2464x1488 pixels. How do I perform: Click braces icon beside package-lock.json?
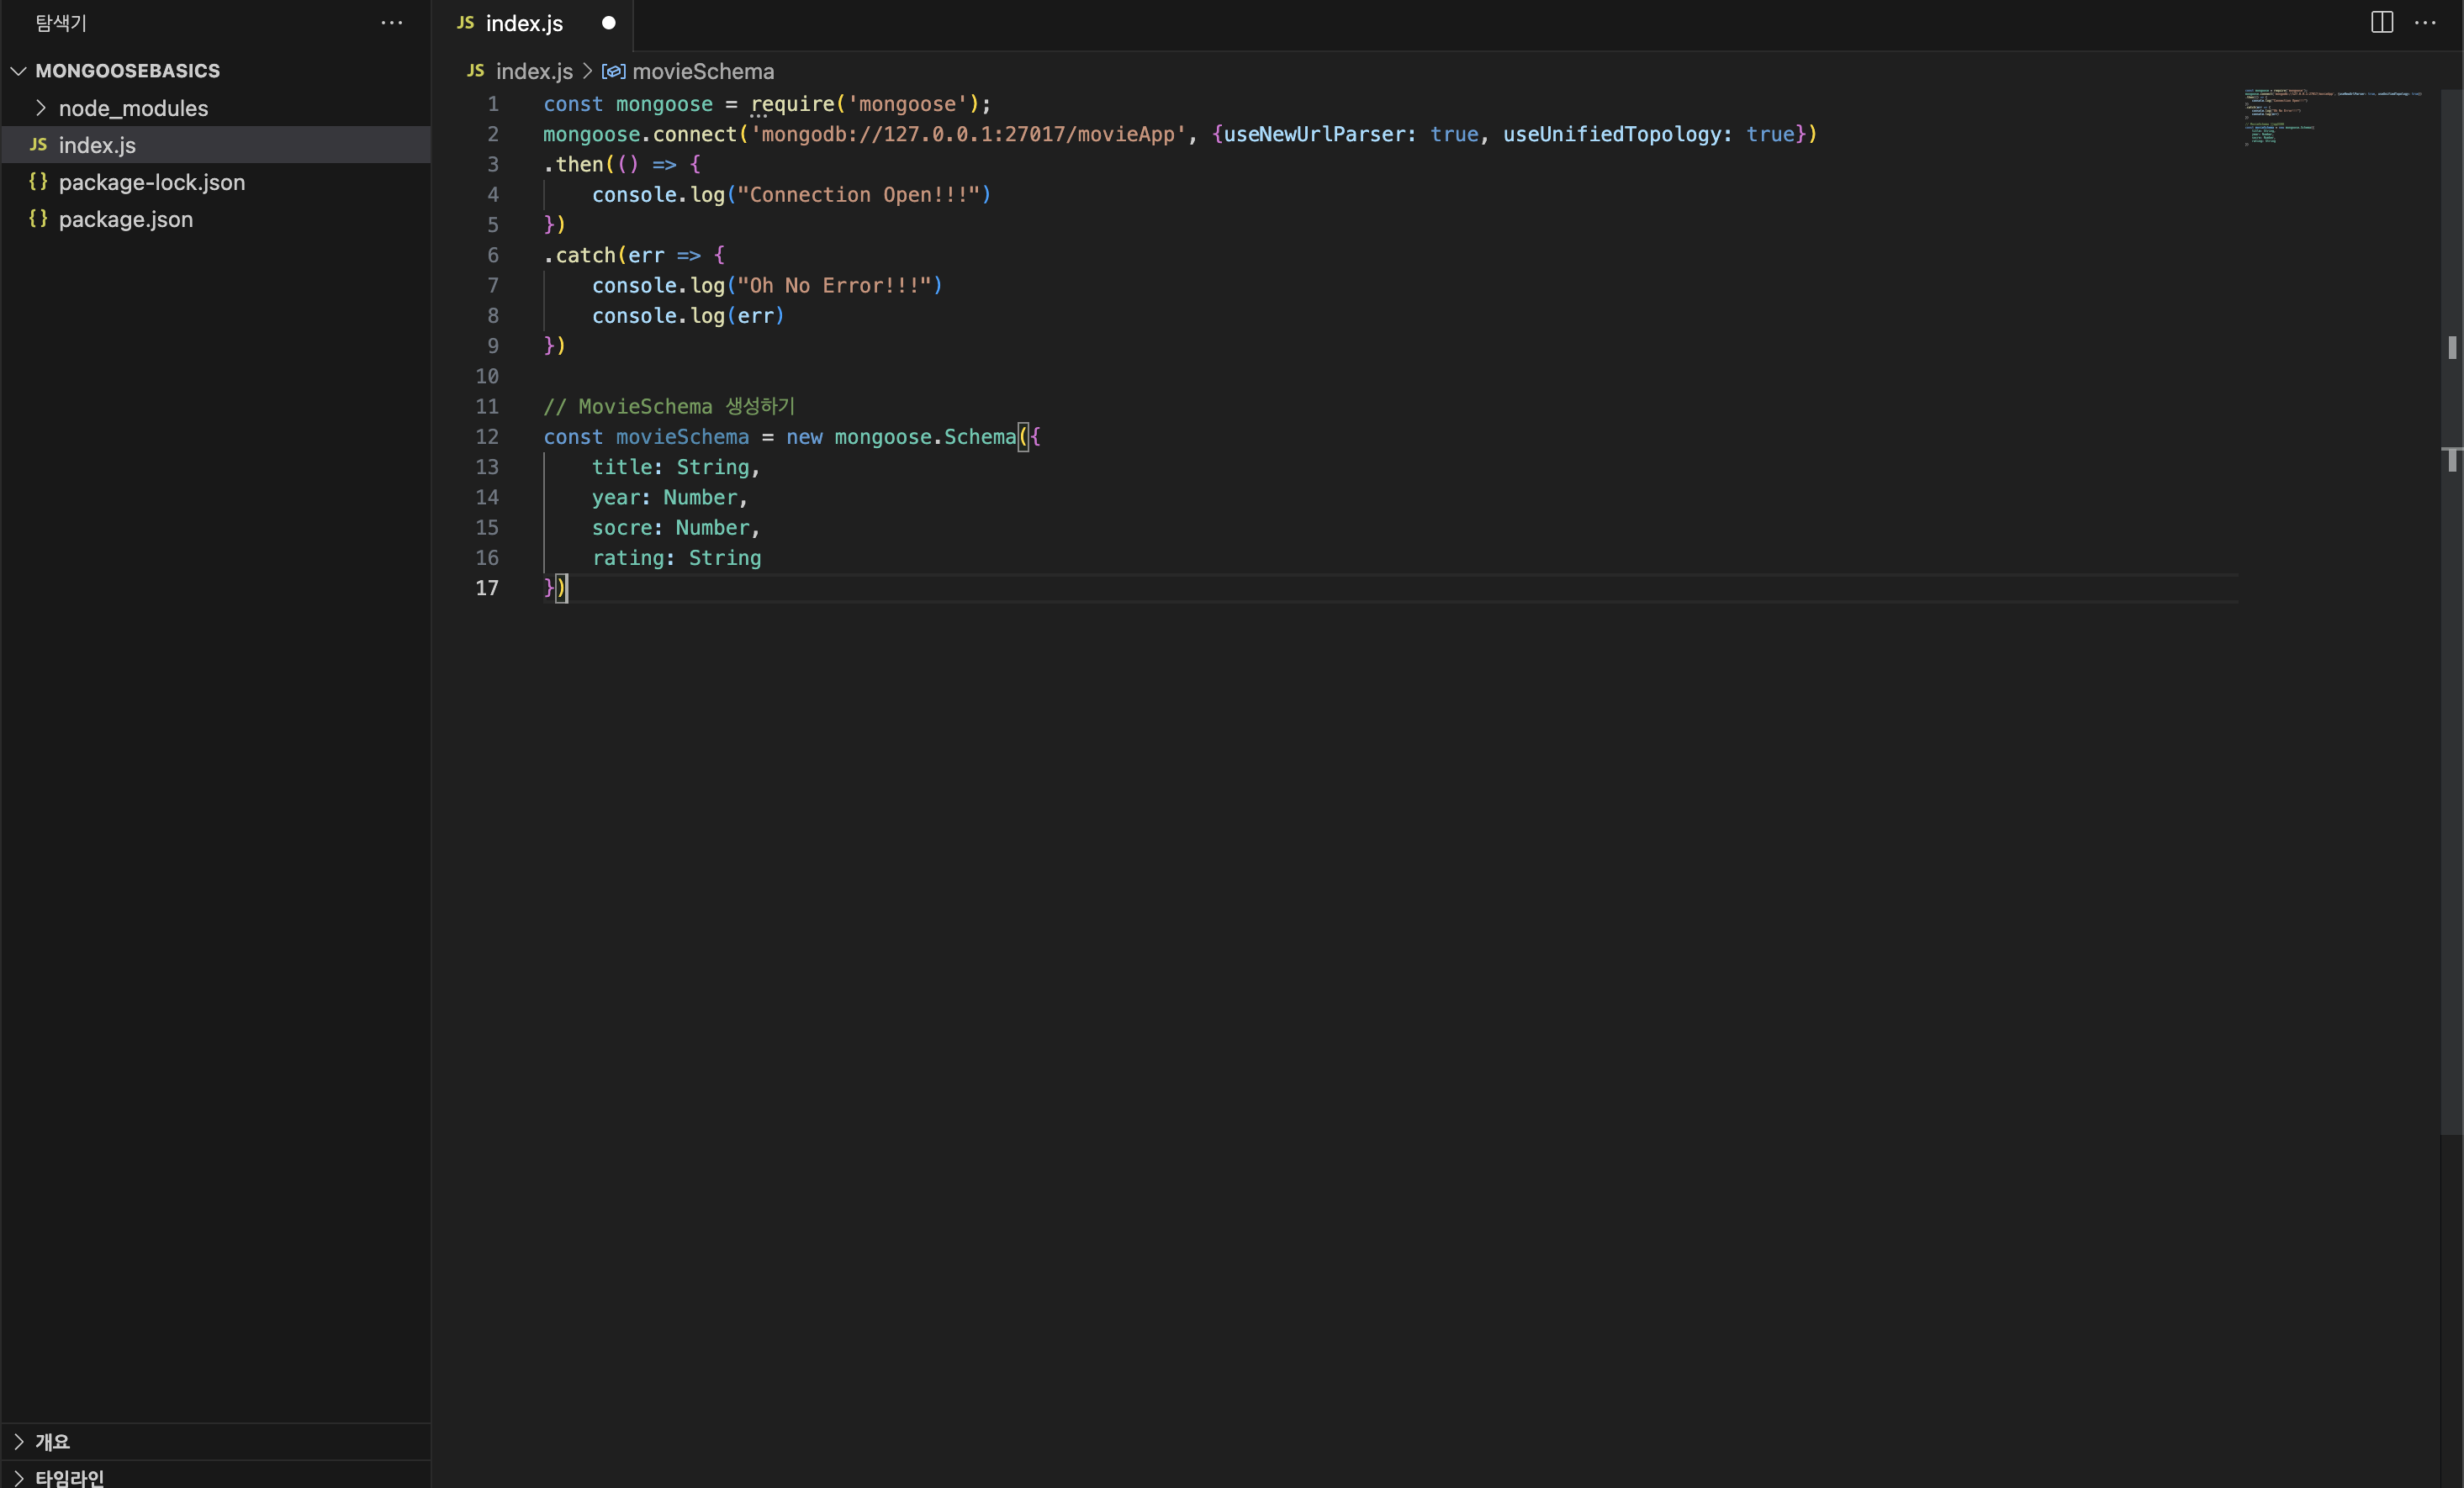[x=38, y=182]
